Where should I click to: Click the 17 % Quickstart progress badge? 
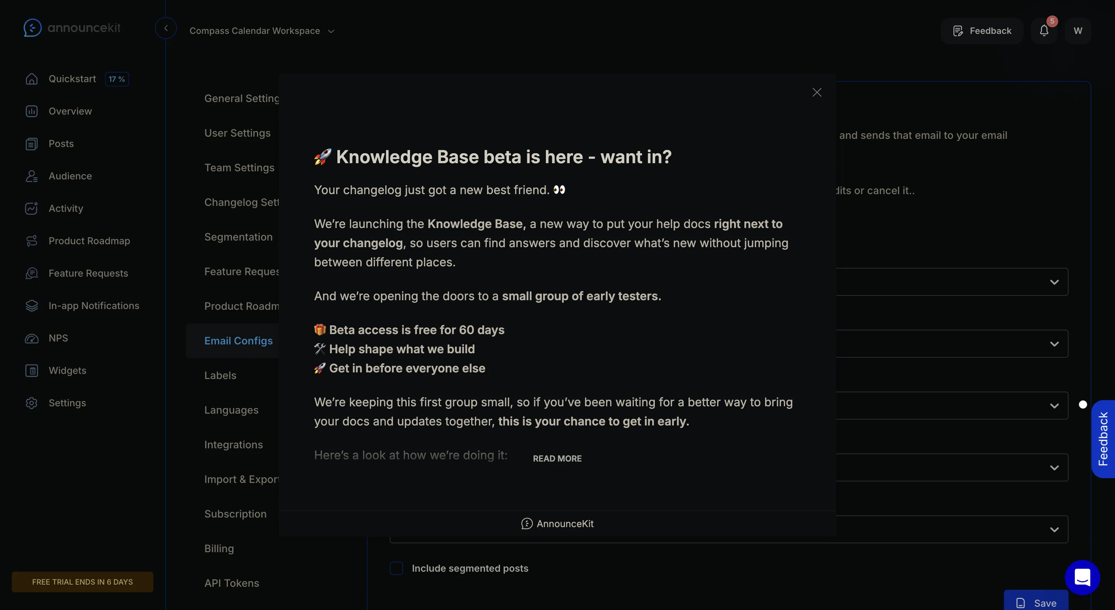(x=117, y=79)
